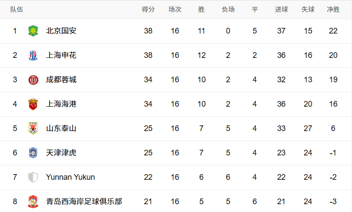The image size is (352, 212).
Task: Click the 北京国安 team crest icon
Action: pos(33,31)
